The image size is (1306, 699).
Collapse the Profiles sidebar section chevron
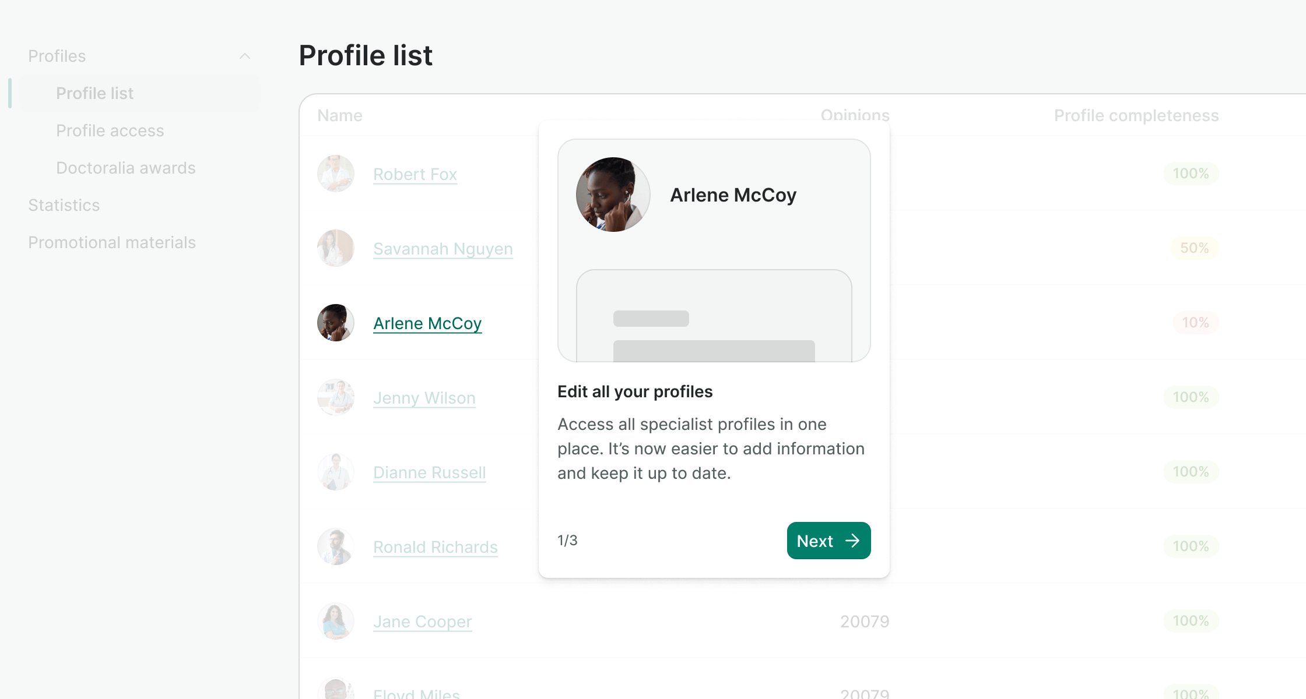(x=245, y=56)
